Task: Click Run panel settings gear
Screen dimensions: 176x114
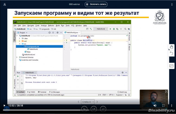Action: (x=123, y=72)
